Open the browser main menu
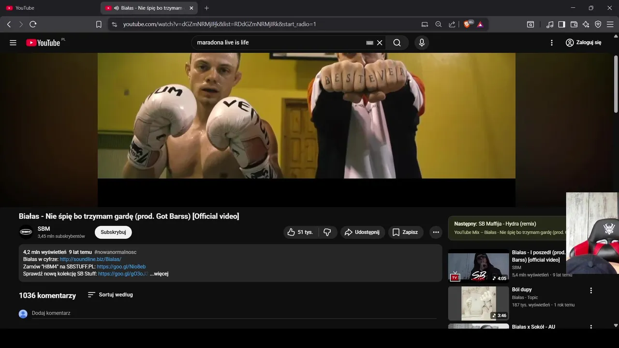The width and height of the screenshot is (619, 348). pyautogui.click(x=610, y=24)
